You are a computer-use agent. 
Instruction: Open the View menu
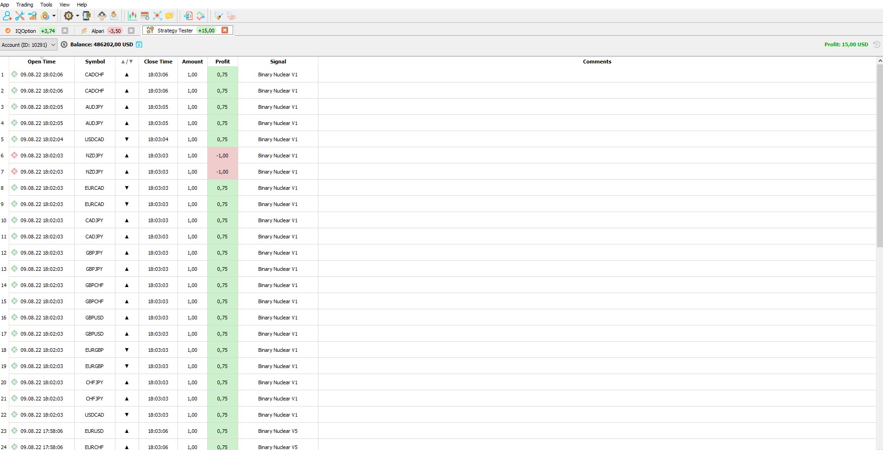[64, 5]
